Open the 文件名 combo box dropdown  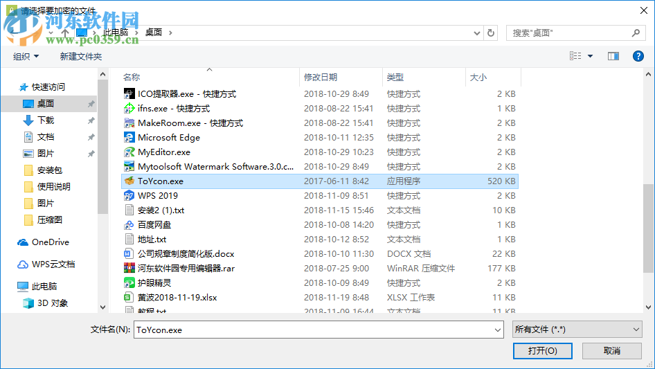point(498,330)
